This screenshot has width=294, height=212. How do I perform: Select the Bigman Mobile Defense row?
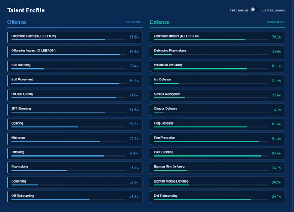(217, 182)
